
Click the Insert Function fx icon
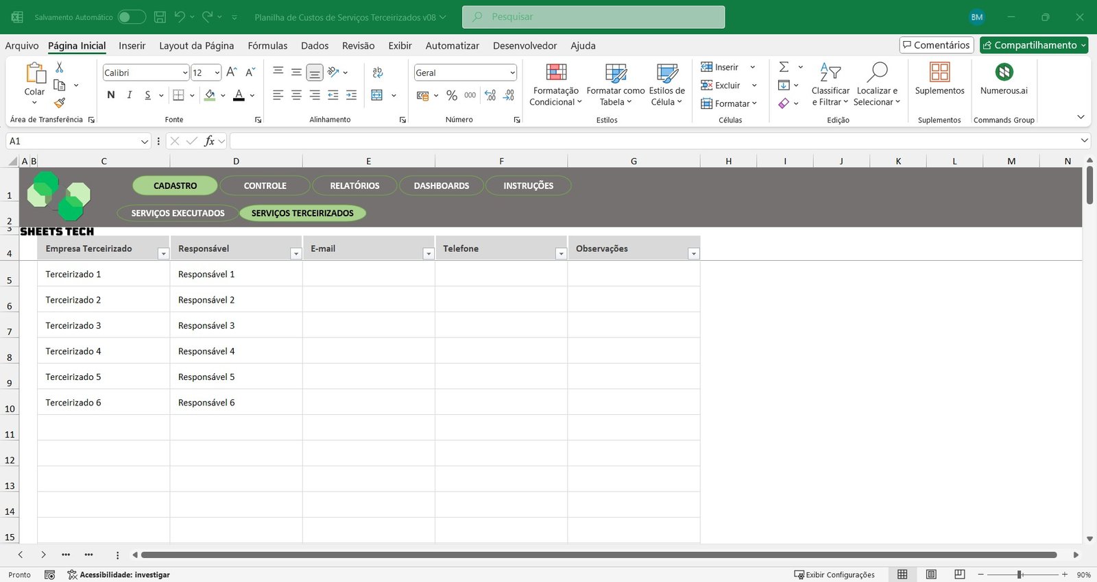pos(209,141)
